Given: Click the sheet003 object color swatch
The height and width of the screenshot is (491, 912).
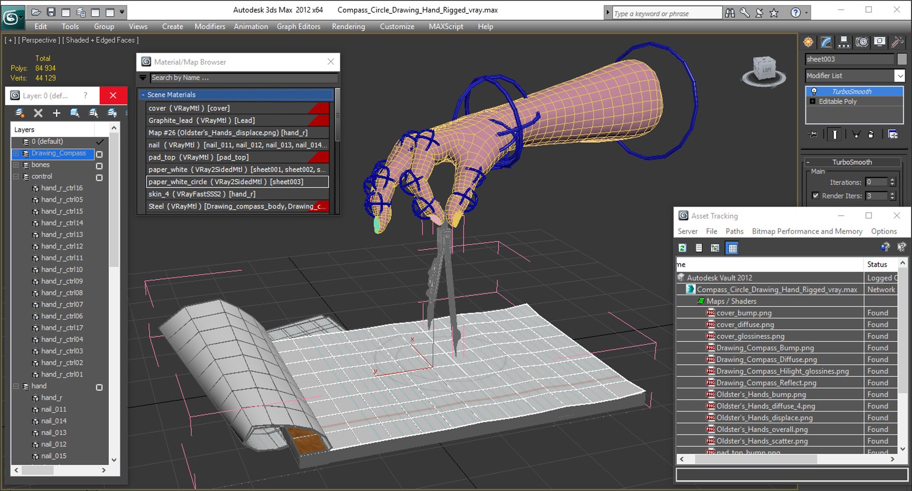Looking at the screenshot, I should pyautogui.click(x=902, y=59).
